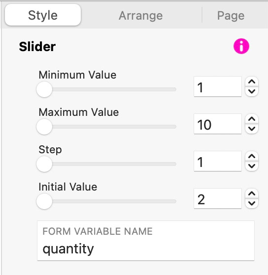Increase Step value with up arrow
Viewport: 268px width, 275px height.
click(252, 156)
